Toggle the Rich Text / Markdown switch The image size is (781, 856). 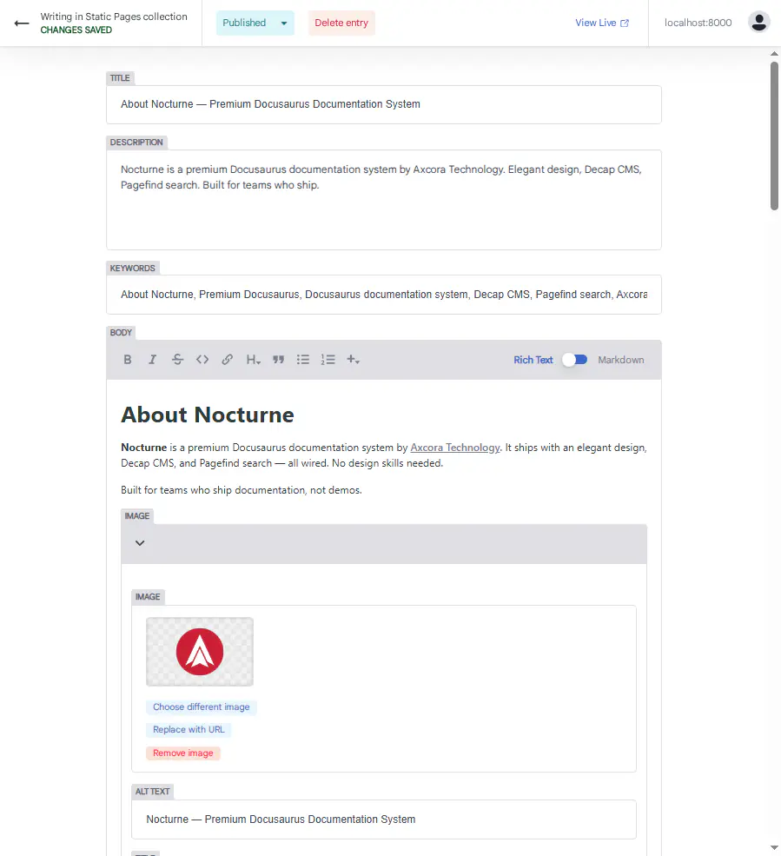pyautogui.click(x=575, y=360)
